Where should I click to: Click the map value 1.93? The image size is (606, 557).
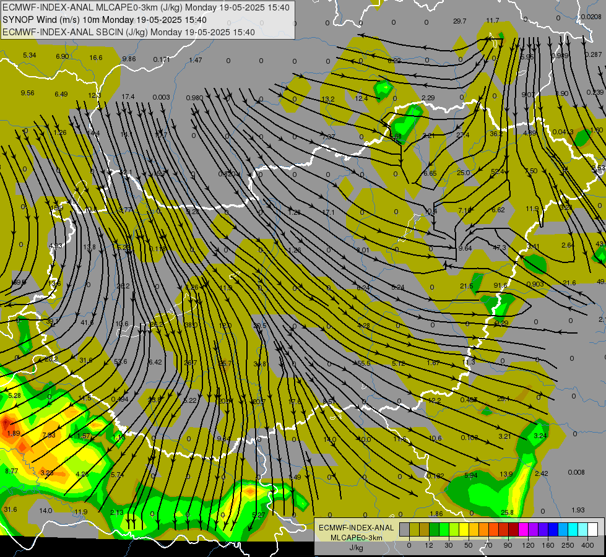578,510
